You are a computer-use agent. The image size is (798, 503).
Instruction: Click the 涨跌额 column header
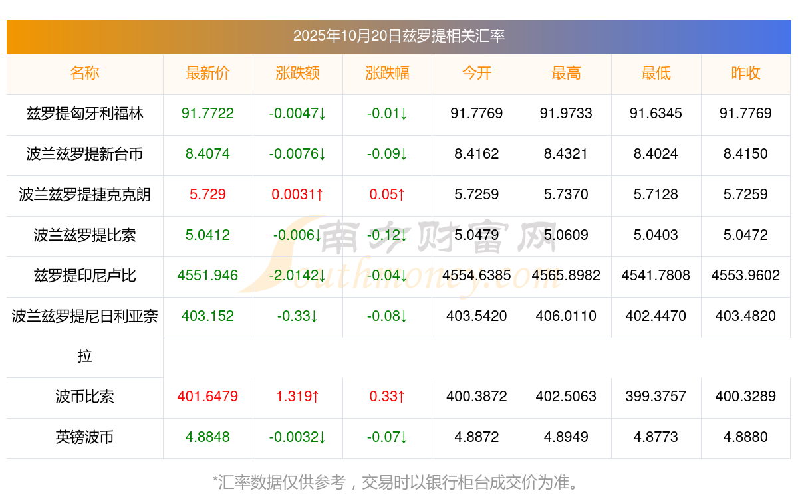(297, 73)
